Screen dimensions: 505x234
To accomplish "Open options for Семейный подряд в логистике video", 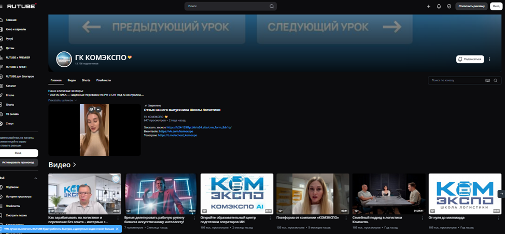I will tap(422, 218).
